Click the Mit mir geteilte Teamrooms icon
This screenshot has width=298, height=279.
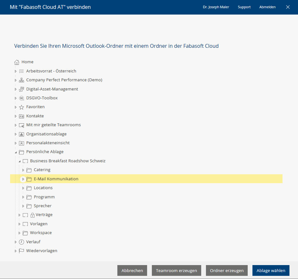point(22,125)
